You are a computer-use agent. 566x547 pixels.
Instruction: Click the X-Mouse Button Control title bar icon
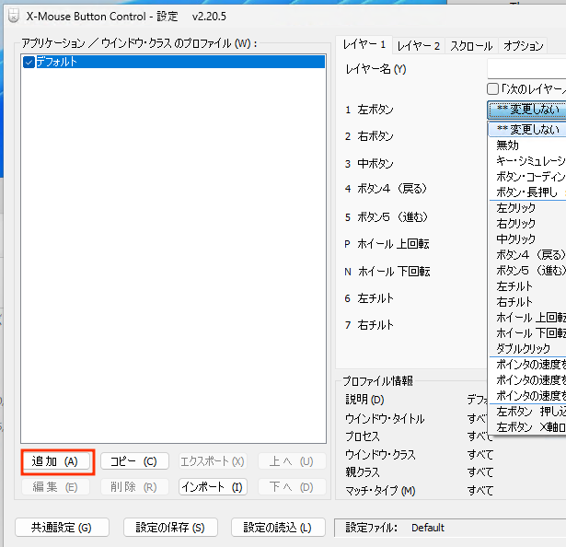tap(14, 17)
